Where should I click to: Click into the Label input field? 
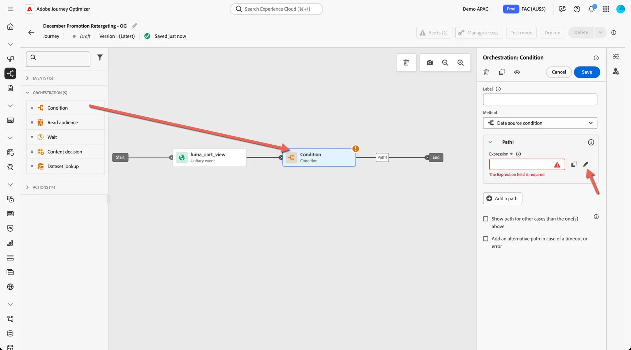pos(540,99)
